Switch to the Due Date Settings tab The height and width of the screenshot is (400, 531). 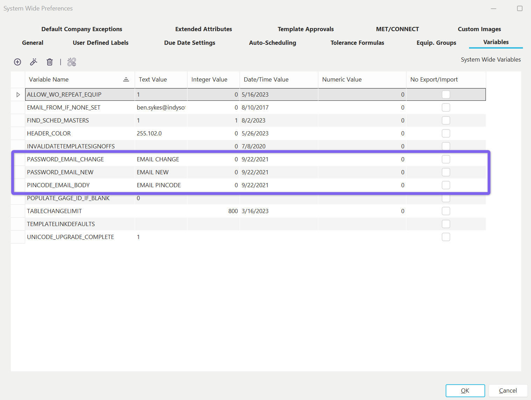coord(190,43)
